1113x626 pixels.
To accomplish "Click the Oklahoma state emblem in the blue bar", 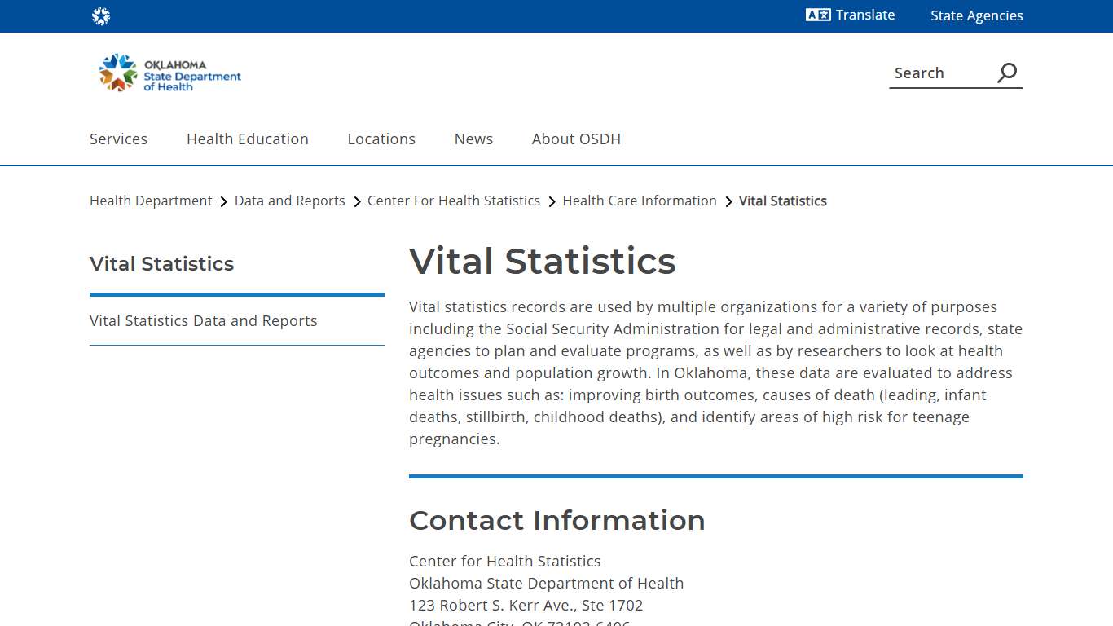I will tap(101, 15).
